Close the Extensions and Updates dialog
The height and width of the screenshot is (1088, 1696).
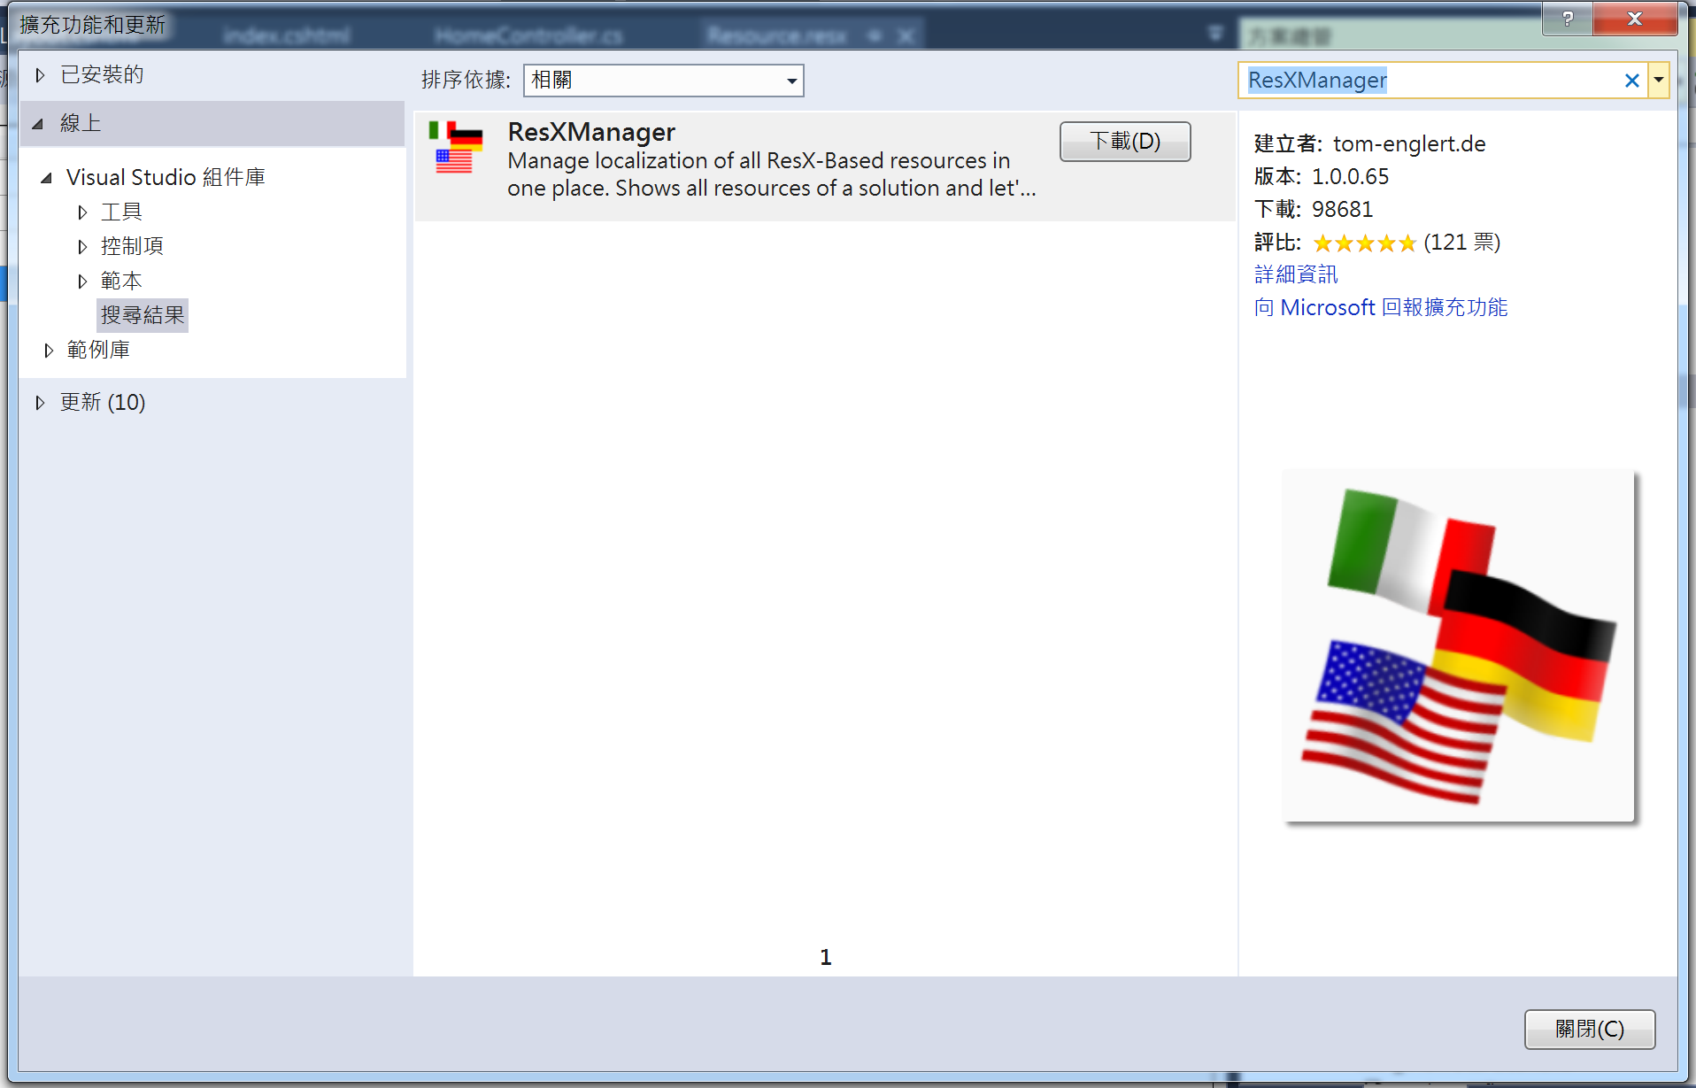click(1634, 19)
